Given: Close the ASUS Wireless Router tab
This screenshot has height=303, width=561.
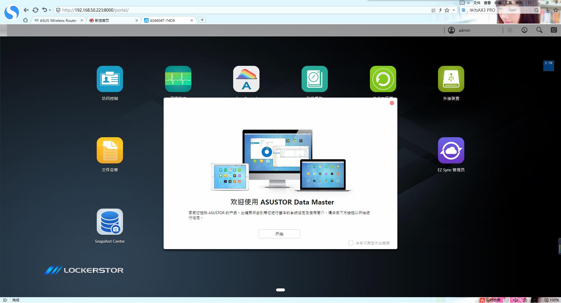Looking at the screenshot, I should 82,20.
